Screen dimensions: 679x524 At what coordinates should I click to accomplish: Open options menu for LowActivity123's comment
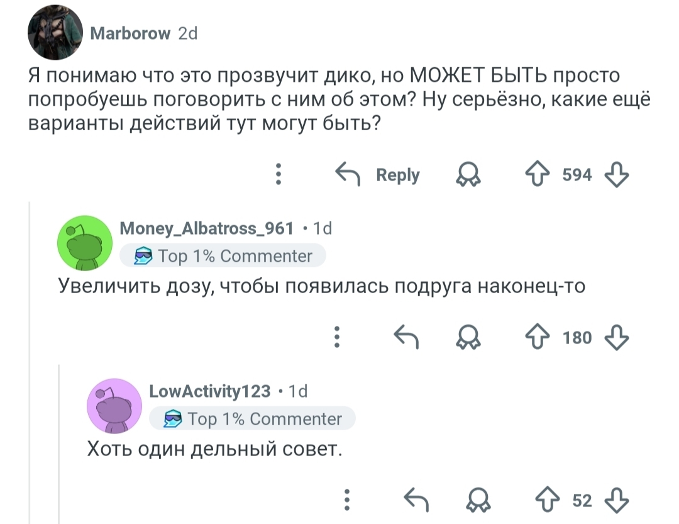point(348,500)
